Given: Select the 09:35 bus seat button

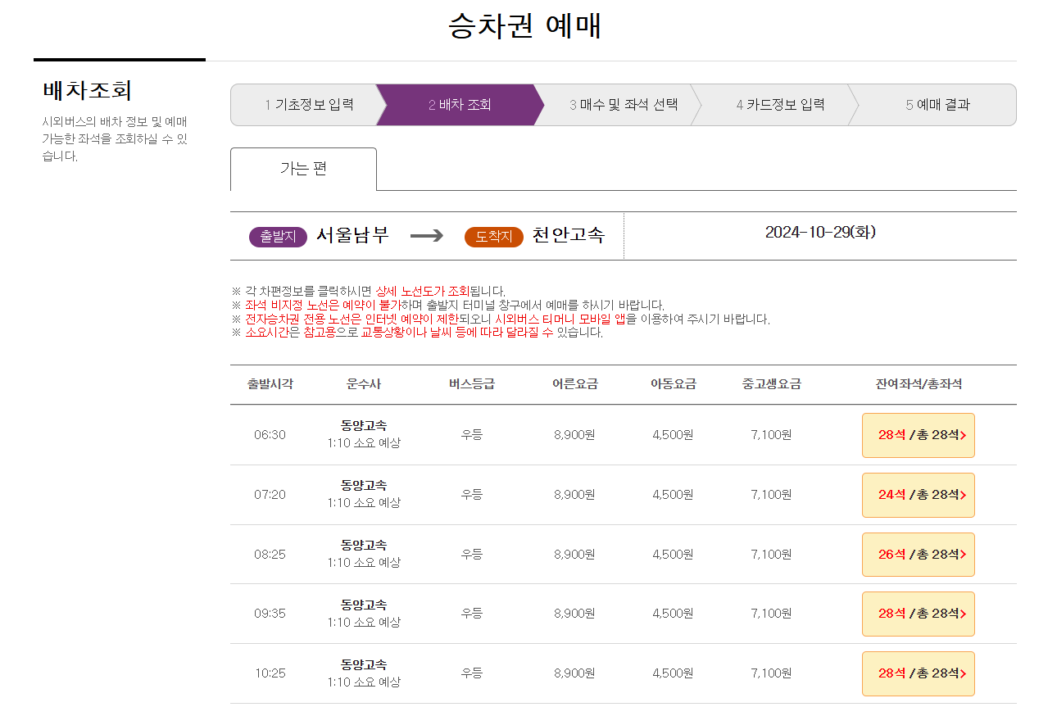Looking at the screenshot, I should pyautogui.click(x=918, y=614).
